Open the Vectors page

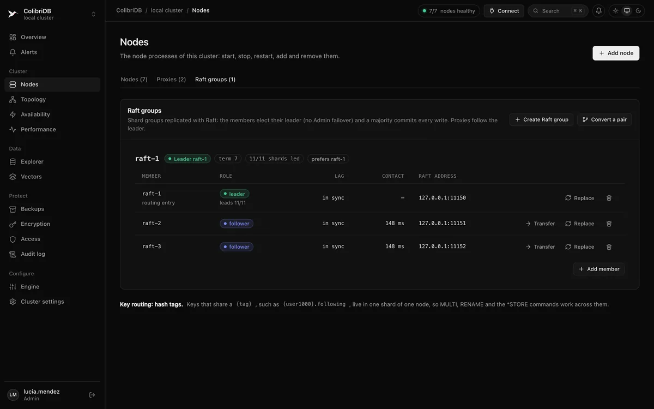[52, 177]
